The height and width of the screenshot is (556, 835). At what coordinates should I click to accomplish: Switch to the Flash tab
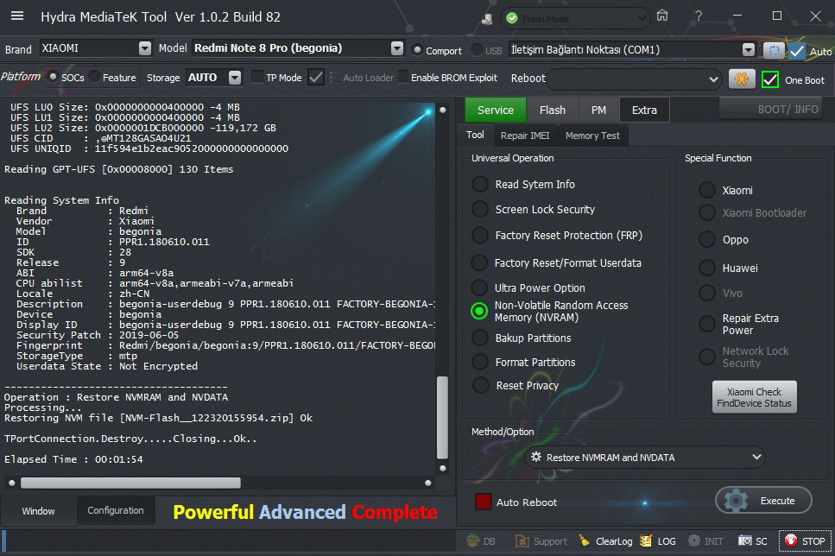[553, 111]
